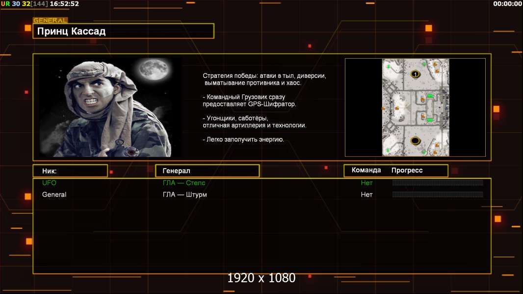This screenshot has height=294, width=523.
Task: Click UFO's loading progress bar
Action: [x=438, y=183]
